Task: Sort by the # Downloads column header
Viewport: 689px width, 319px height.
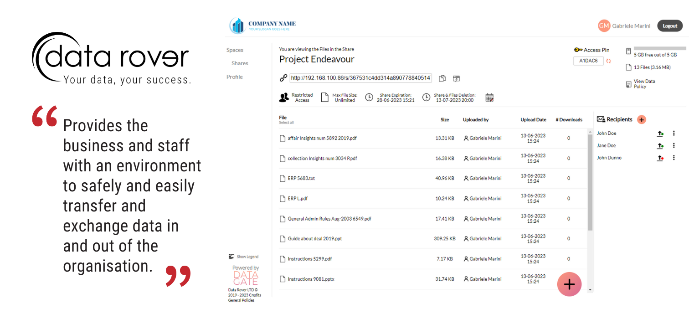Action: point(569,120)
